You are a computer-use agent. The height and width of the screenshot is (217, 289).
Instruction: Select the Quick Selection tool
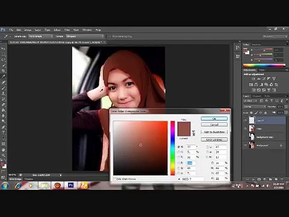(x=4, y=65)
